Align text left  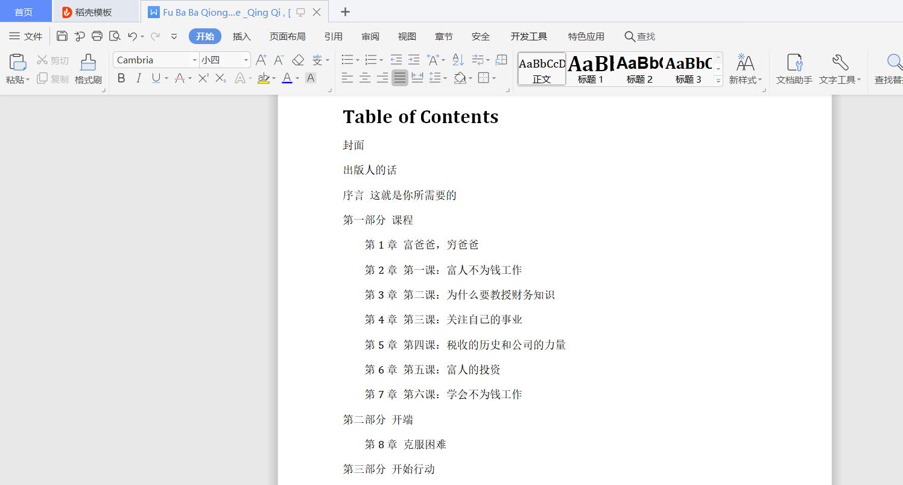pos(347,78)
